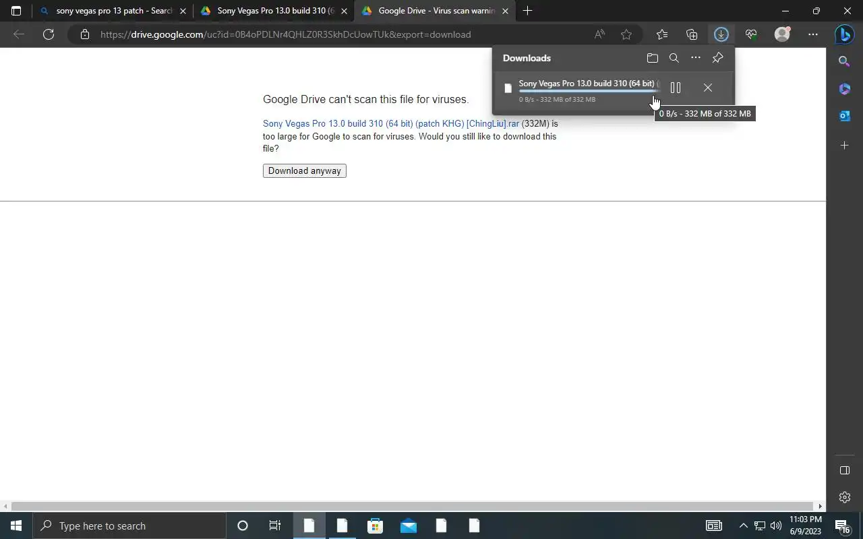Viewport: 863px width, 539px height.
Task: Reload the current page
Action: [x=49, y=34]
